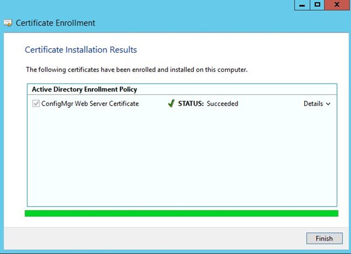Click the STATUS: Succeeded text
The width and height of the screenshot is (351, 254).
click(x=208, y=104)
